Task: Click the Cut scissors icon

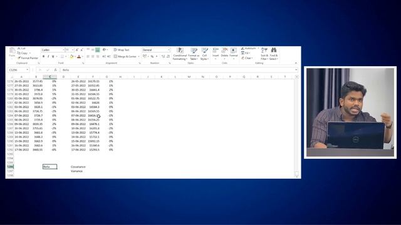Action: point(19,48)
